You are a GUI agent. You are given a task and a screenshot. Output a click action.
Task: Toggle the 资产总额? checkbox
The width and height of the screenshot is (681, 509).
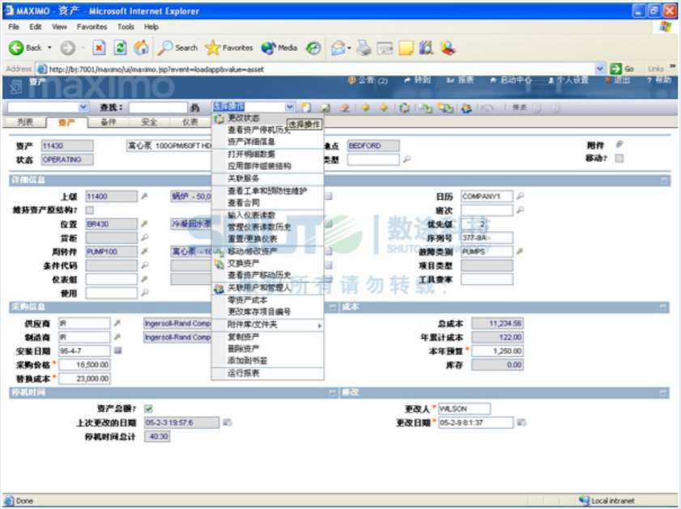148,409
